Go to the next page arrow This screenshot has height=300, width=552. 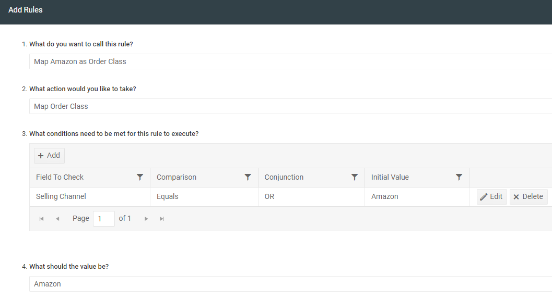(146, 219)
